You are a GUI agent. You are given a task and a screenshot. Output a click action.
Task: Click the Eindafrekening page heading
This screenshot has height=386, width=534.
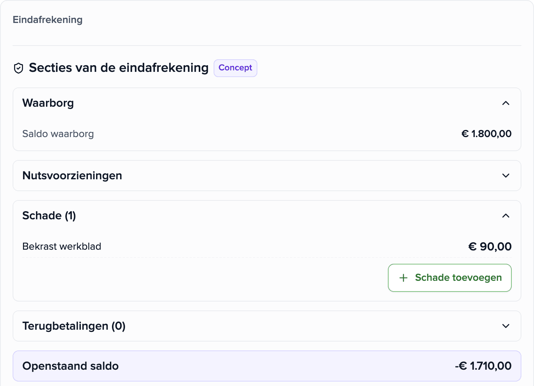click(x=48, y=20)
